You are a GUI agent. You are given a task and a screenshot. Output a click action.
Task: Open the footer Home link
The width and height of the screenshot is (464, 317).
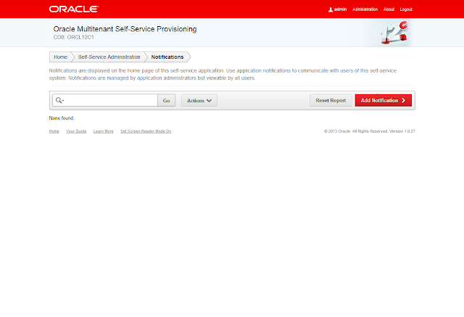54,131
